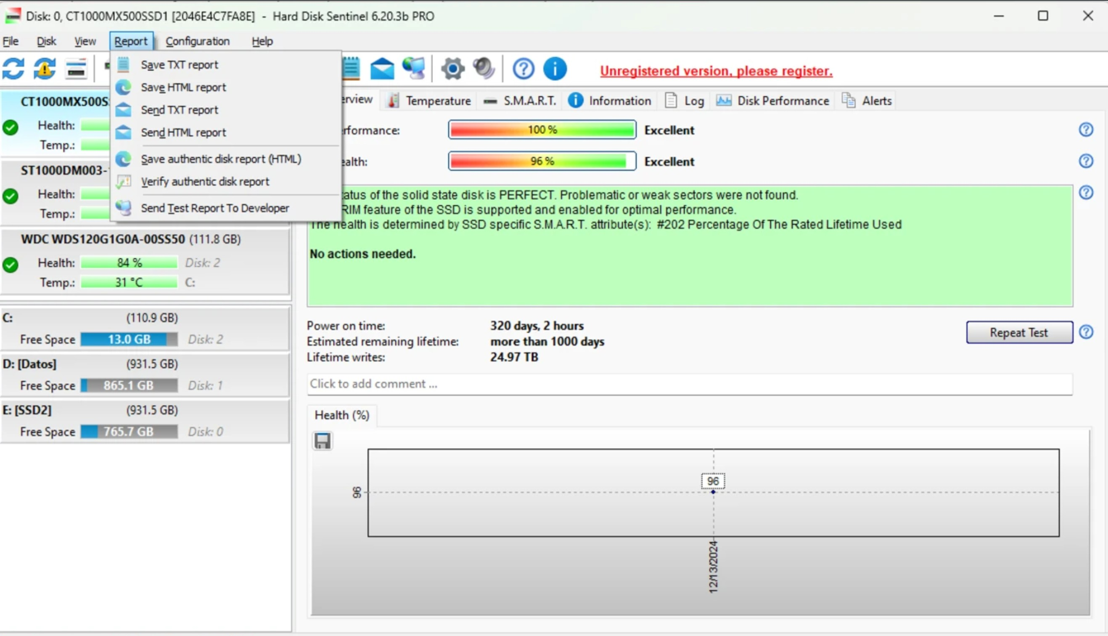The image size is (1108, 636).
Task: Click the notepad icon beside Save TXT report
Action: (x=124, y=65)
